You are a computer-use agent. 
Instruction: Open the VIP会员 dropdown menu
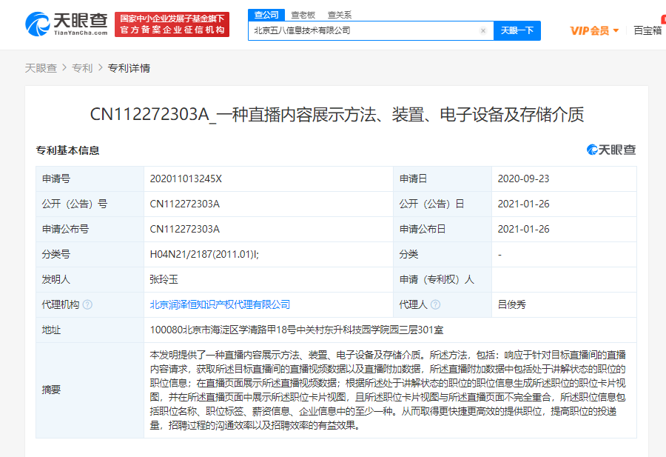pyautogui.click(x=594, y=30)
